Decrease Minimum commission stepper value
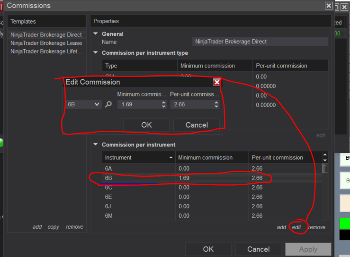The width and height of the screenshot is (350, 257). (x=164, y=106)
